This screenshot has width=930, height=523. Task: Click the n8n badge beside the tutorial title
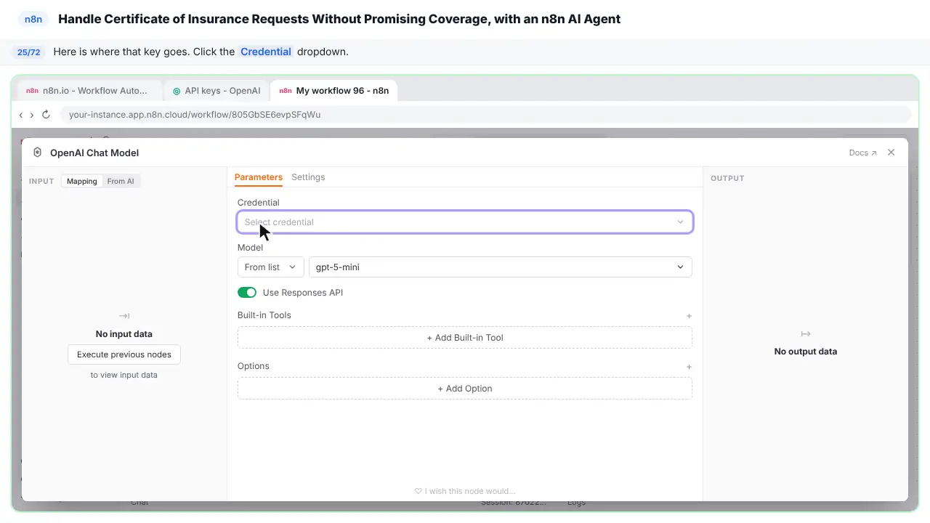[33, 20]
